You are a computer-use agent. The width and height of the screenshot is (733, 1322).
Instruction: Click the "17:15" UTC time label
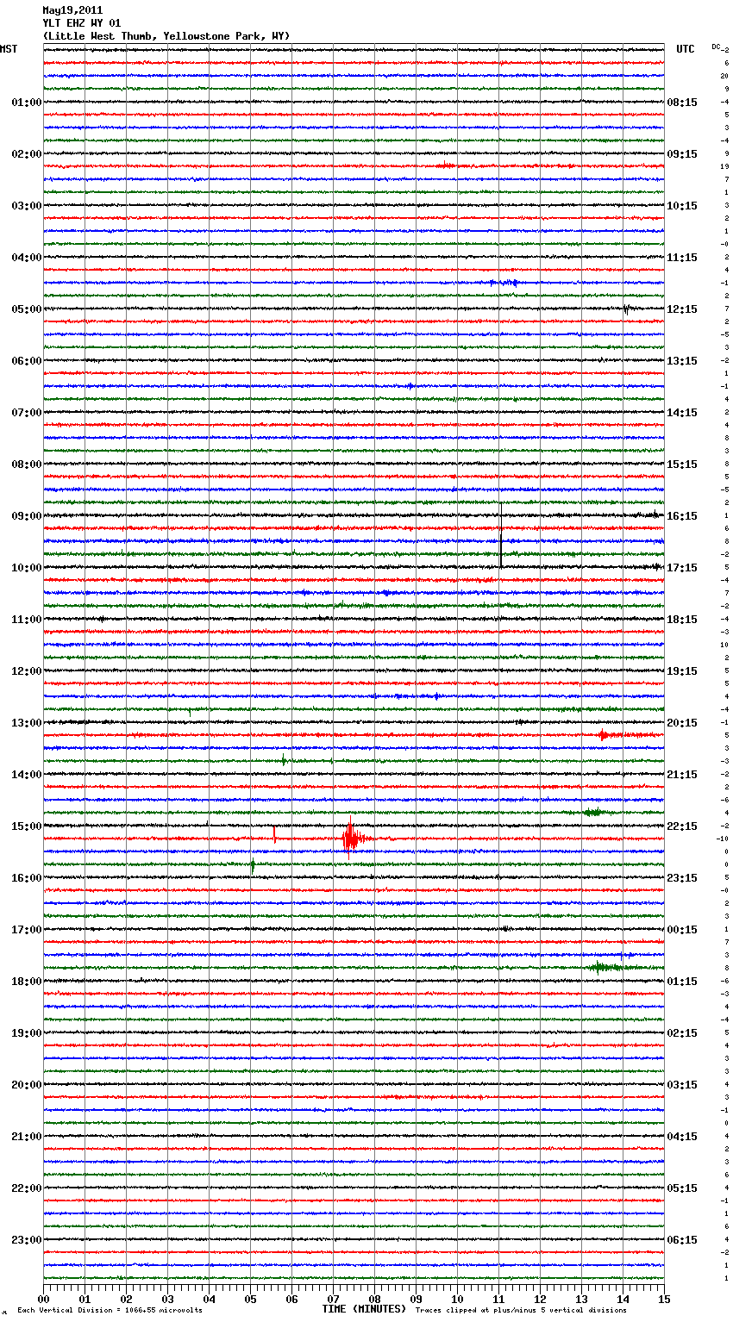point(682,568)
